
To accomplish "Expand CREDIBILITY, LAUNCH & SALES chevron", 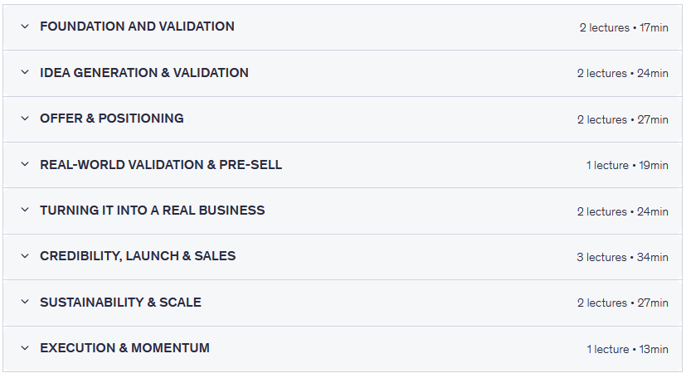I will tap(25, 257).
